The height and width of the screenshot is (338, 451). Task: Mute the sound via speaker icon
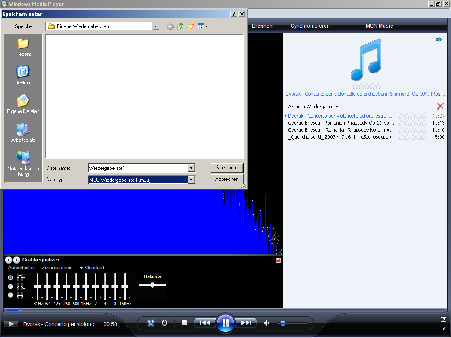pos(266,323)
